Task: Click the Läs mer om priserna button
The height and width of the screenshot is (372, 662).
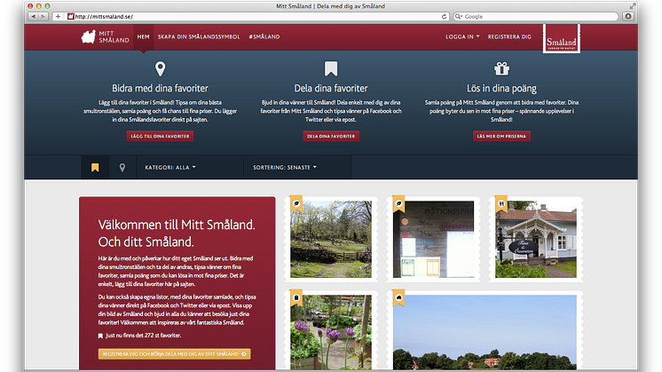Action: tap(501, 136)
